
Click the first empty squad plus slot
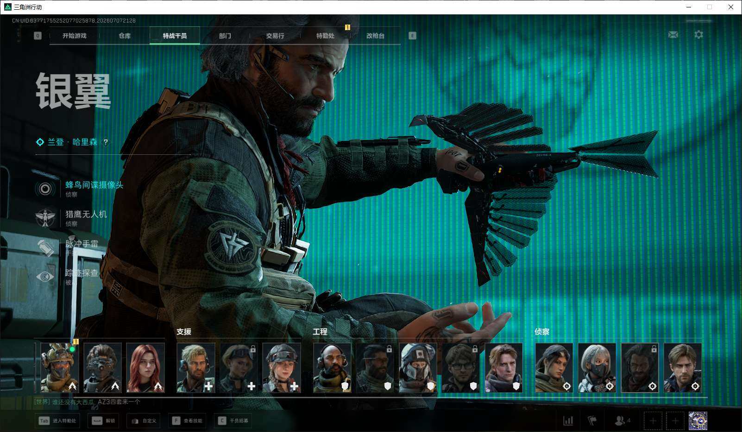click(653, 421)
